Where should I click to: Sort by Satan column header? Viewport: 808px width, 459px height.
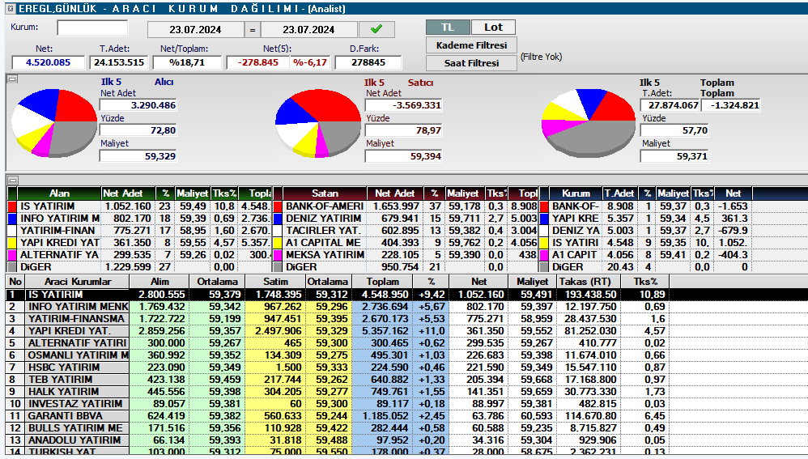325,193
